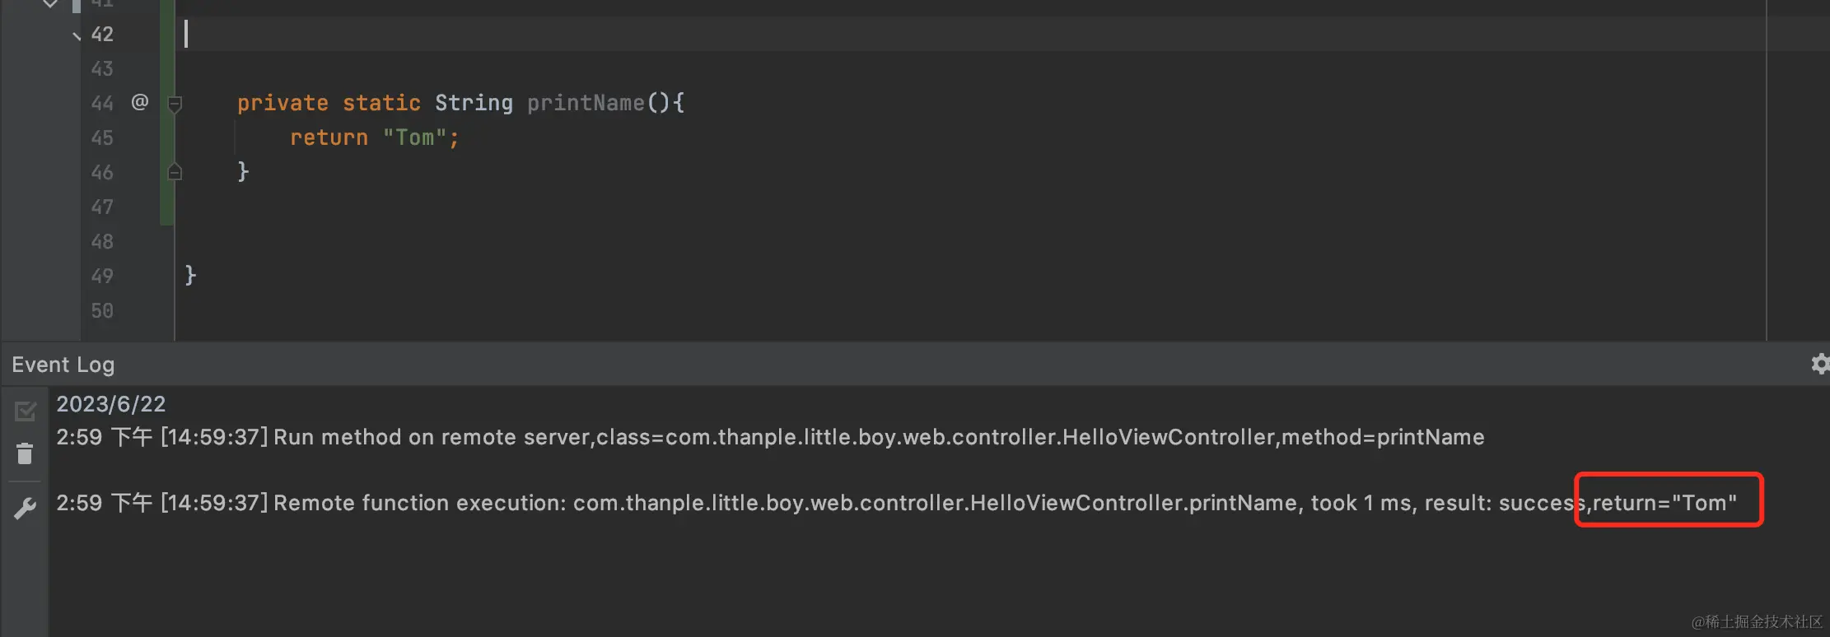Viewport: 1830px width, 637px height.
Task: Open Event Log settings gear
Action: (x=1819, y=364)
